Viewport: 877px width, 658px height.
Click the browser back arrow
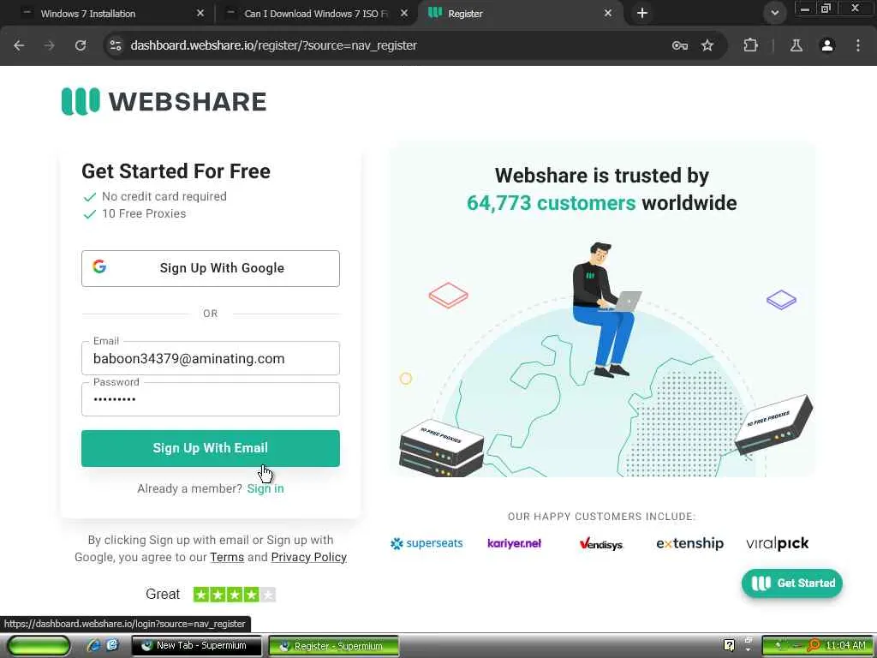point(19,45)
